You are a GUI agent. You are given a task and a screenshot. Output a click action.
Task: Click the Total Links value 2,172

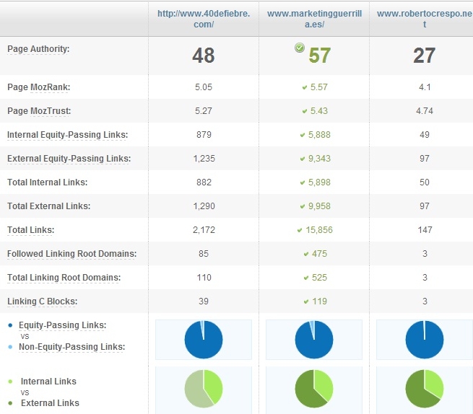[x=204, y=230]
